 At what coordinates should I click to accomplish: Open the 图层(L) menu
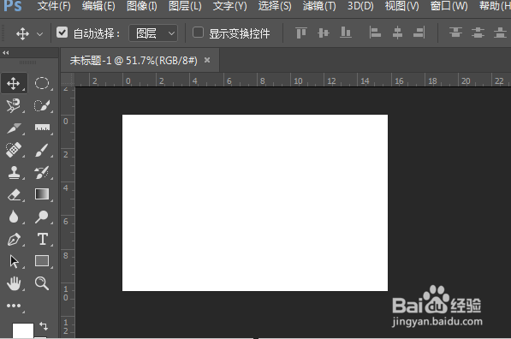185,6
